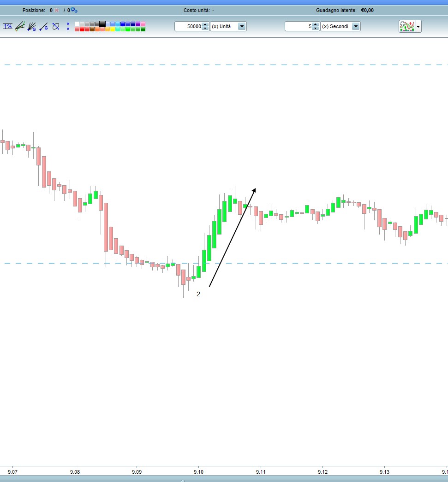Click the 9.12 time axis label
The width and height of the screenshot is (448, 482).
[323, 472]
